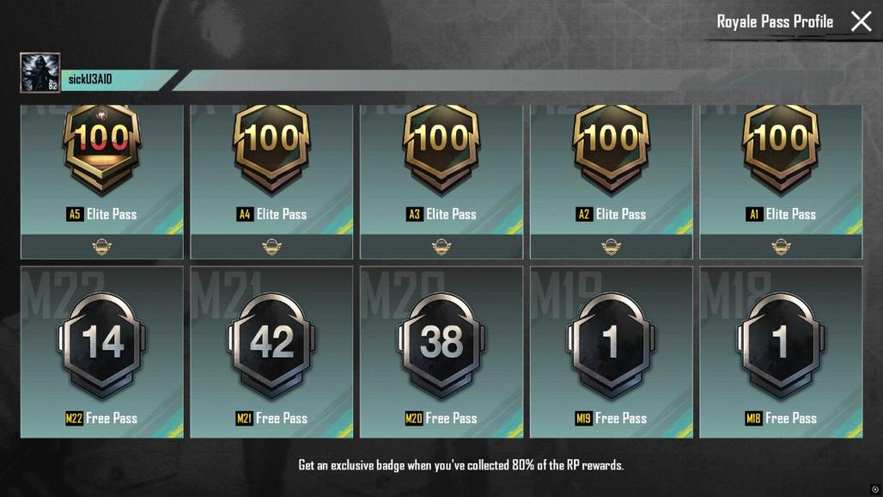The height and width of the screenshot is (497, 883).
Task: Click the helmet emblem under A5 Elite Pass
Action: coord(102,247)
